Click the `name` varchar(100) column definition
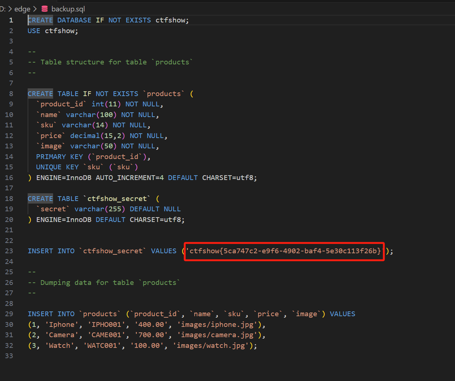 [97, 115]
